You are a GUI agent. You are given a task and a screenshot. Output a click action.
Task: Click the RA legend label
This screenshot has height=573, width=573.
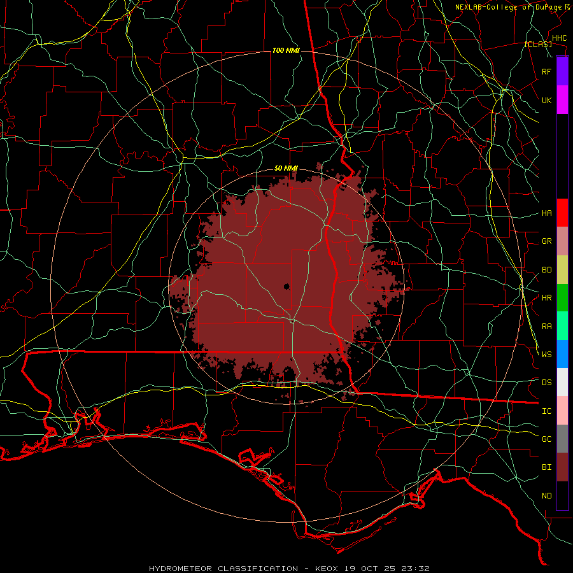pyautogui.click(x=546, y=327)
